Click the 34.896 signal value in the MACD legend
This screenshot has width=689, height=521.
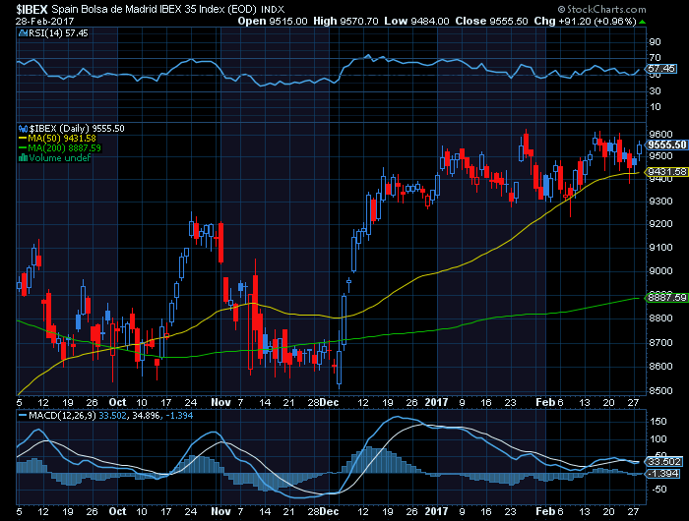click(146, 415)
